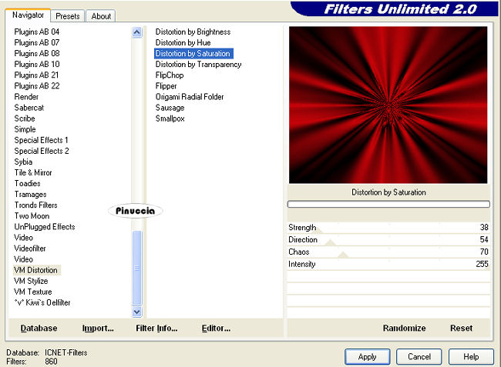
Task: Open the Import... dialog
Action: coord(98,328)
